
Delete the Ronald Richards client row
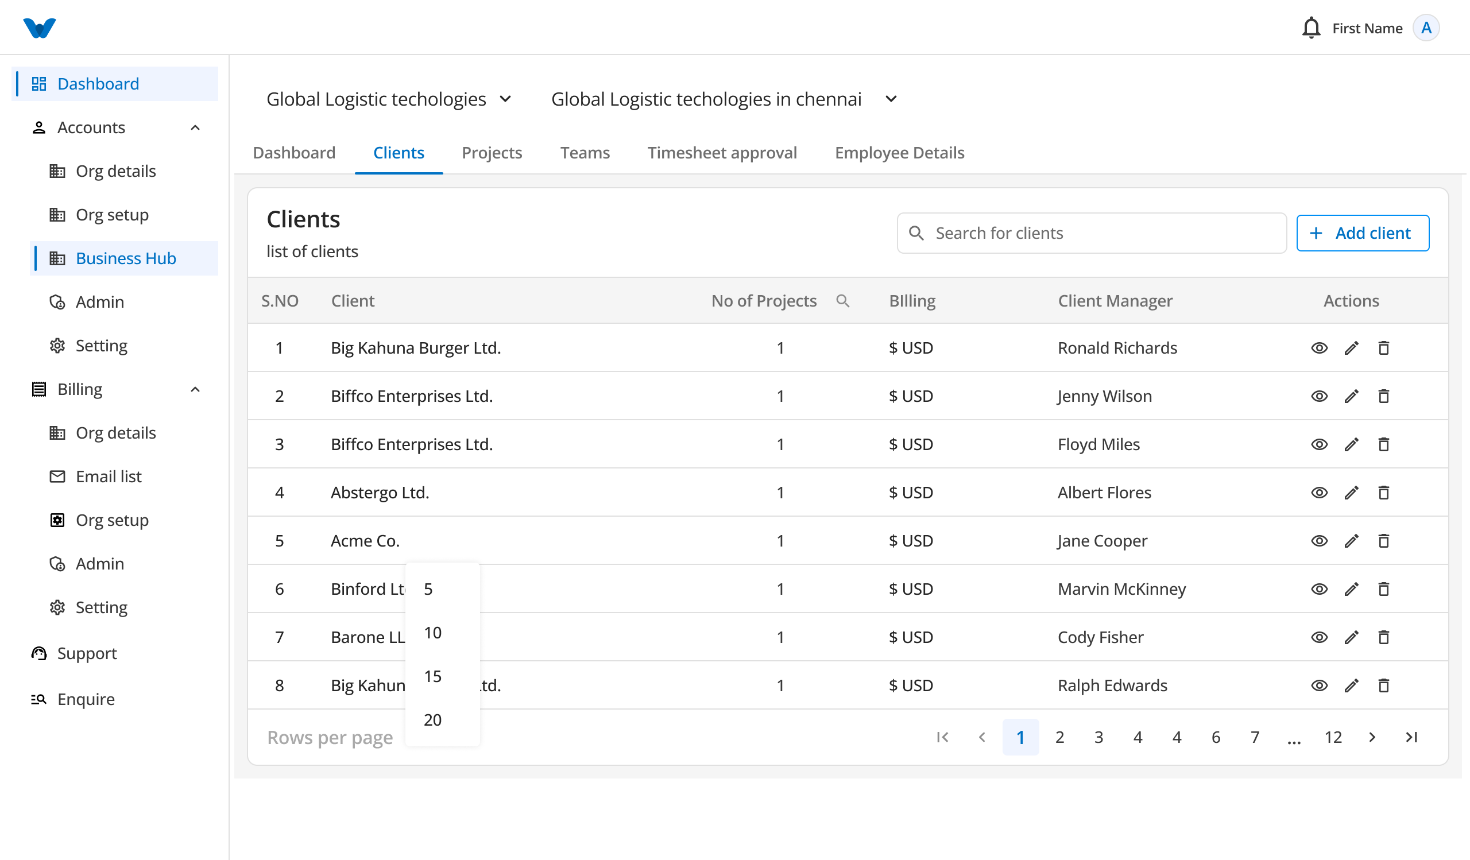tap(1383, 348)
